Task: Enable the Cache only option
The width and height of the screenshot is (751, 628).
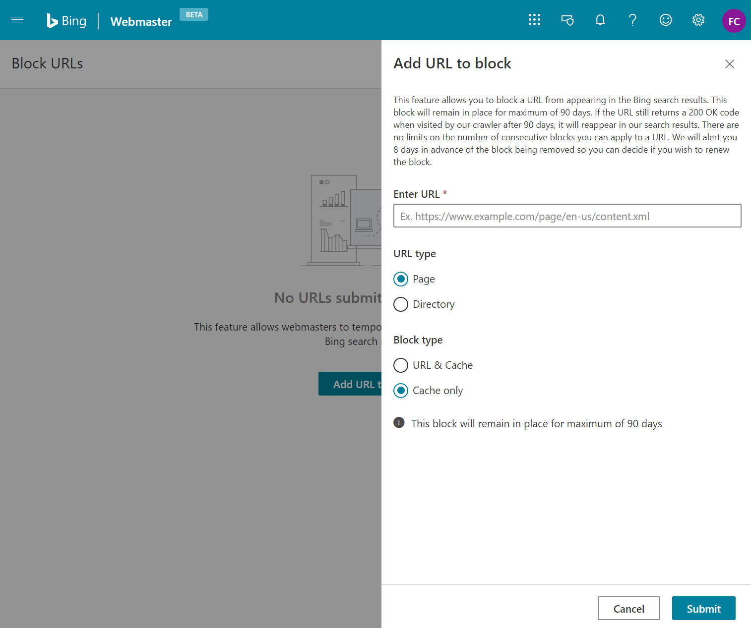Action: [x=401, y=391]
